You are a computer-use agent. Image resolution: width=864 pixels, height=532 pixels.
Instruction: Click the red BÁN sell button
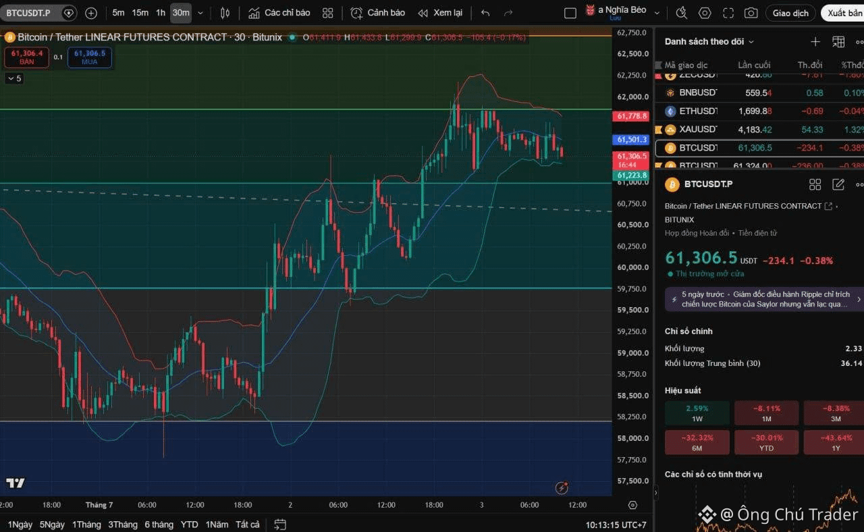[x=26, y=57]
